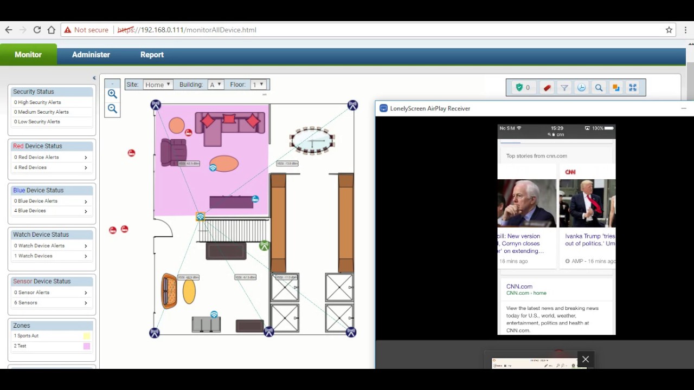The width and height of the screenshot is (694, 390).
Task: Expand the 0 Red Device Alerts row arrow
Action: (x=86, y=158)
